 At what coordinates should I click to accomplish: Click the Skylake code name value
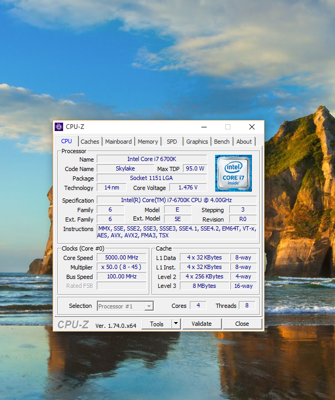coord(126,168)
